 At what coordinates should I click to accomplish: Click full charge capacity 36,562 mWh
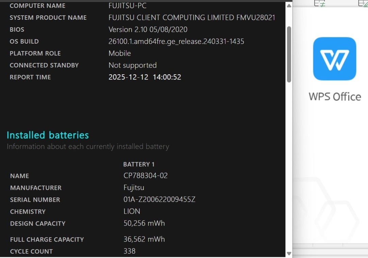pyautogui.click(x=144, y=239)
